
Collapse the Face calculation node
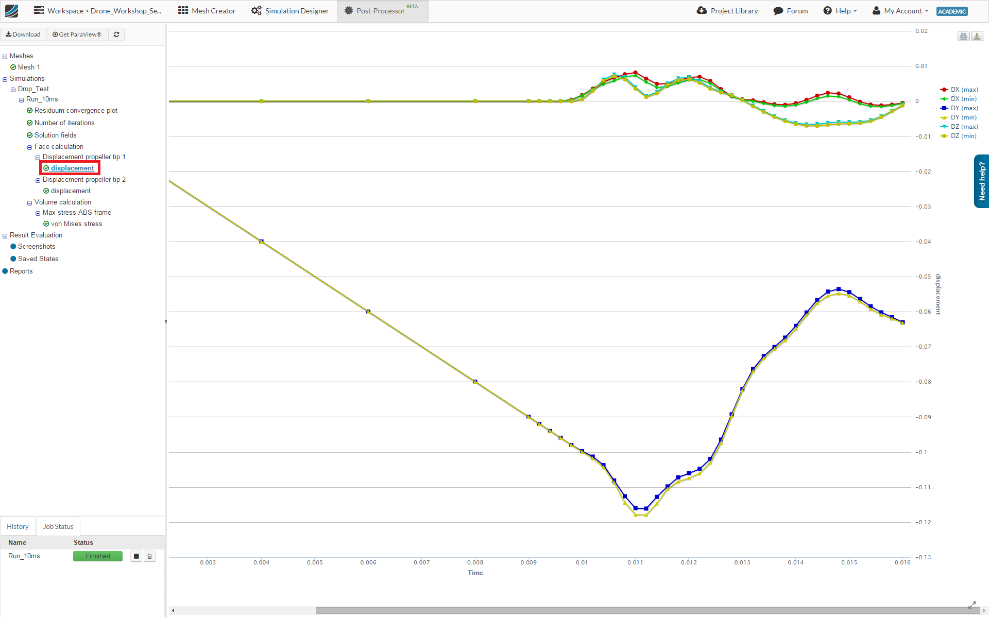click(30, 147)
